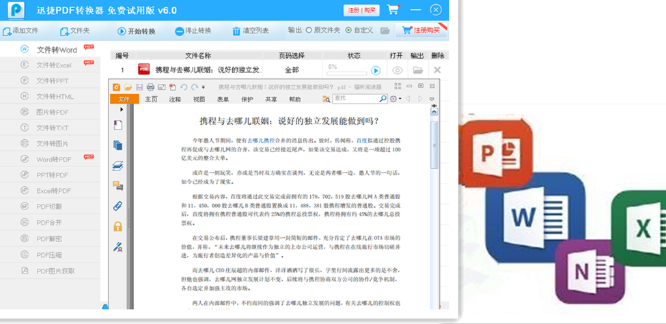Open Foxit 文件 menu tab
The image size is (666, 324).
pos(124,99)
